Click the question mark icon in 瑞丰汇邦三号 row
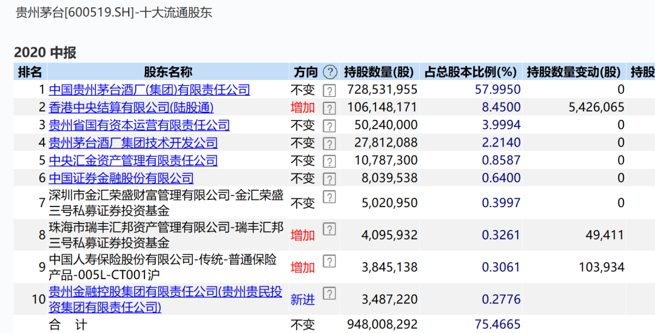Image resolution: width=655 pixels, height=333 pixels. pos(329,229)
